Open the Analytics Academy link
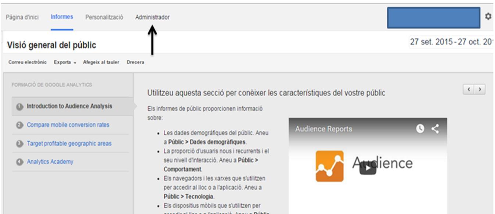 50,162
